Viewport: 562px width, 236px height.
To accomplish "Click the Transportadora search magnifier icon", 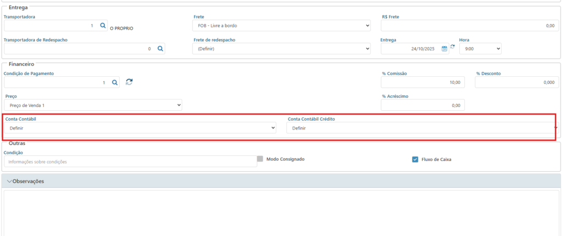I will click(x=103, y=25).
